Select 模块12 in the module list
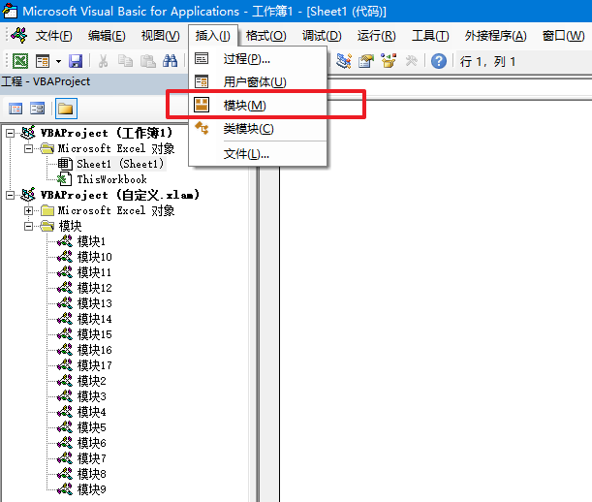The width and height of the screenshot is (592, 502). [x=95, y=288]
